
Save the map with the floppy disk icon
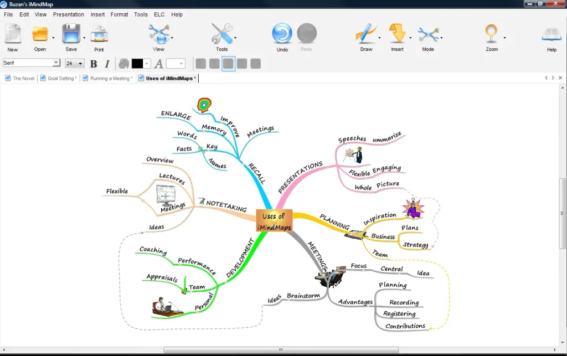[71, 34]
